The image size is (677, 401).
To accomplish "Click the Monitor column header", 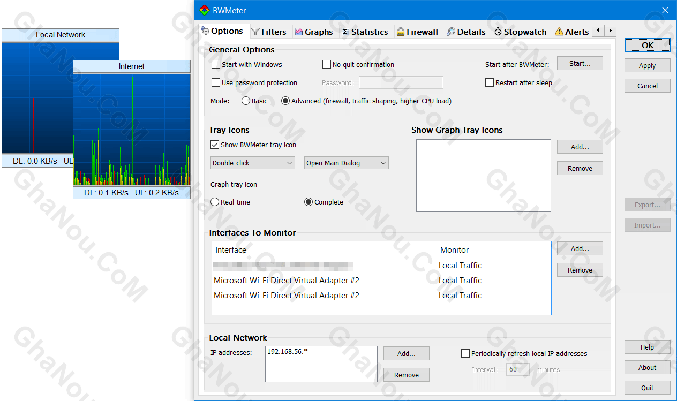I will coord(487,250).
